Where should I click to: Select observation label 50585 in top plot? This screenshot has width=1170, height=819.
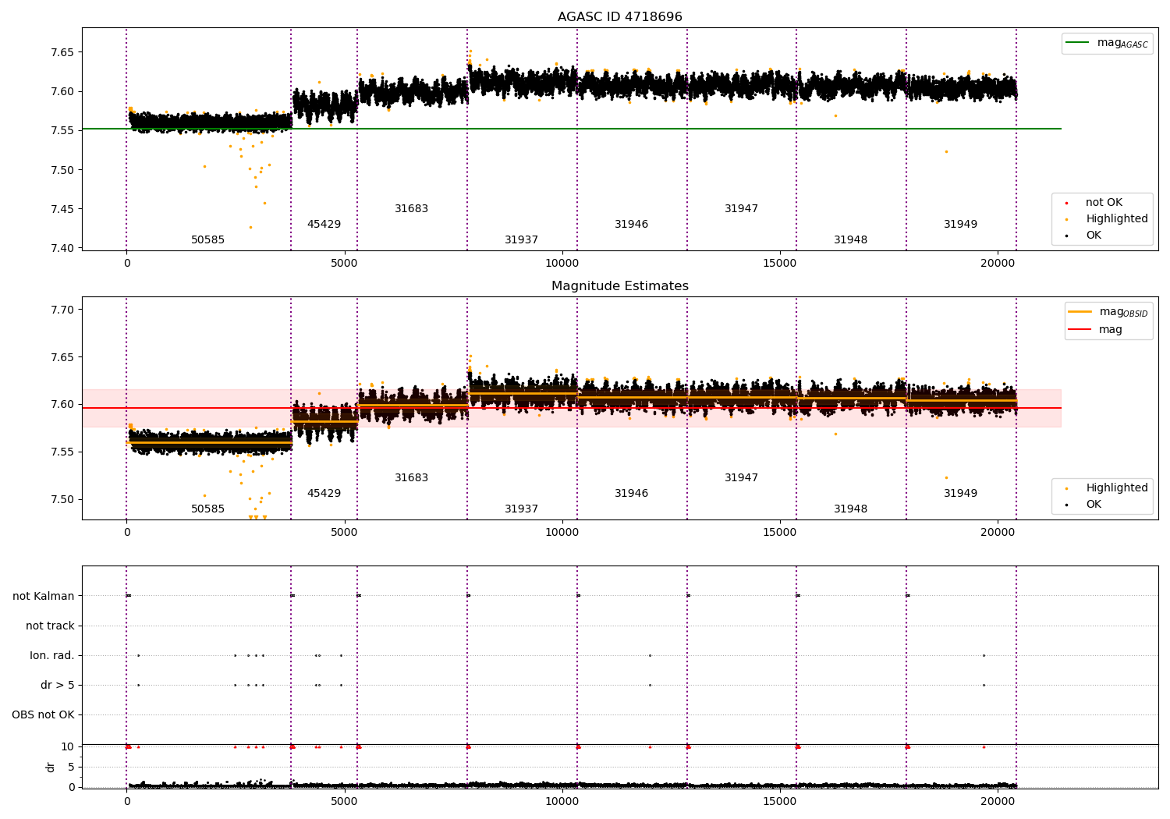pos(207,240)
